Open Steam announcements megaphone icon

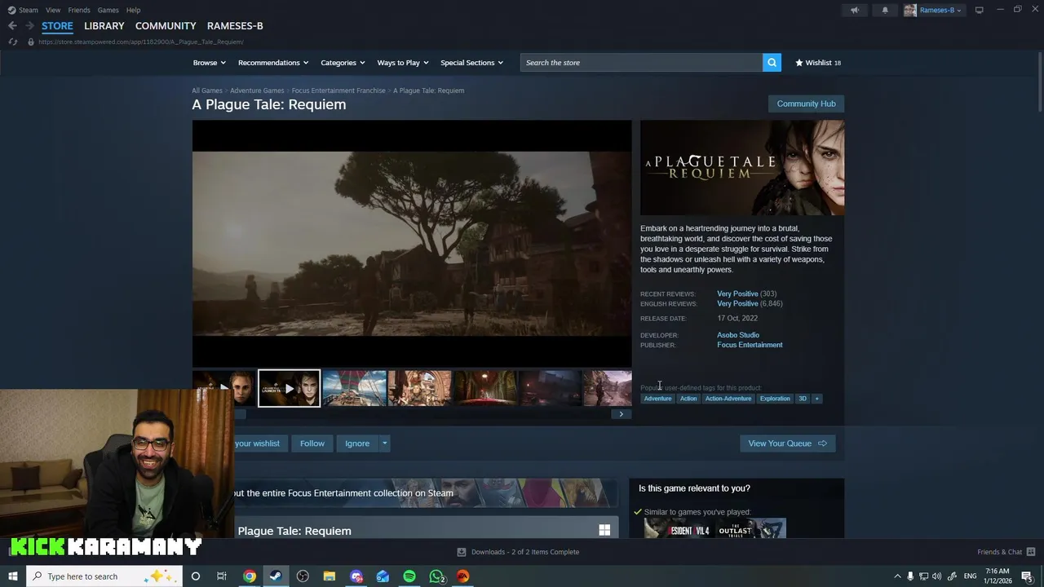(x=855, y=10)
